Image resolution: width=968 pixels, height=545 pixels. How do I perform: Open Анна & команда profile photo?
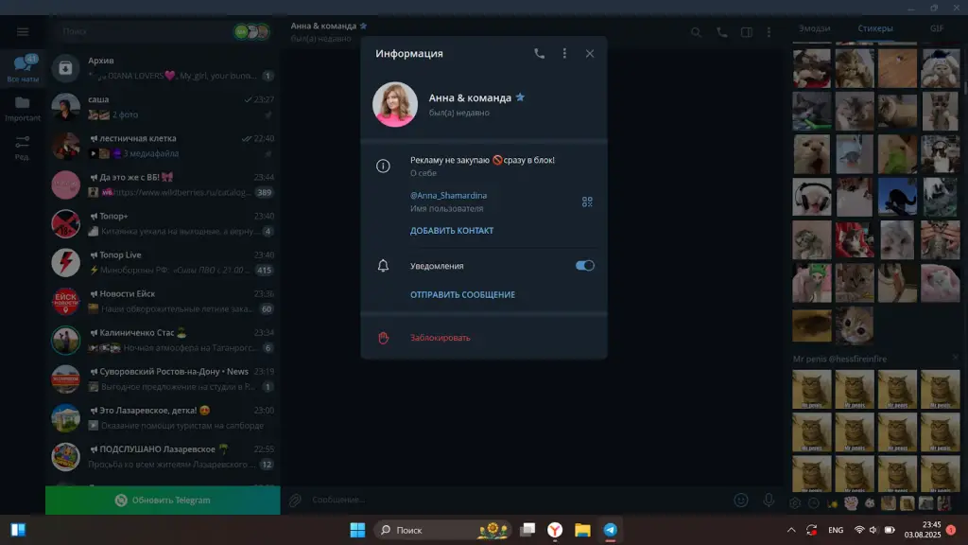click(395, 104)
